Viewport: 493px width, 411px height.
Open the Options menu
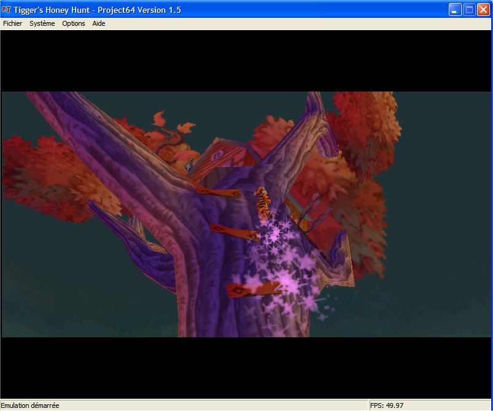pos(74,23)
